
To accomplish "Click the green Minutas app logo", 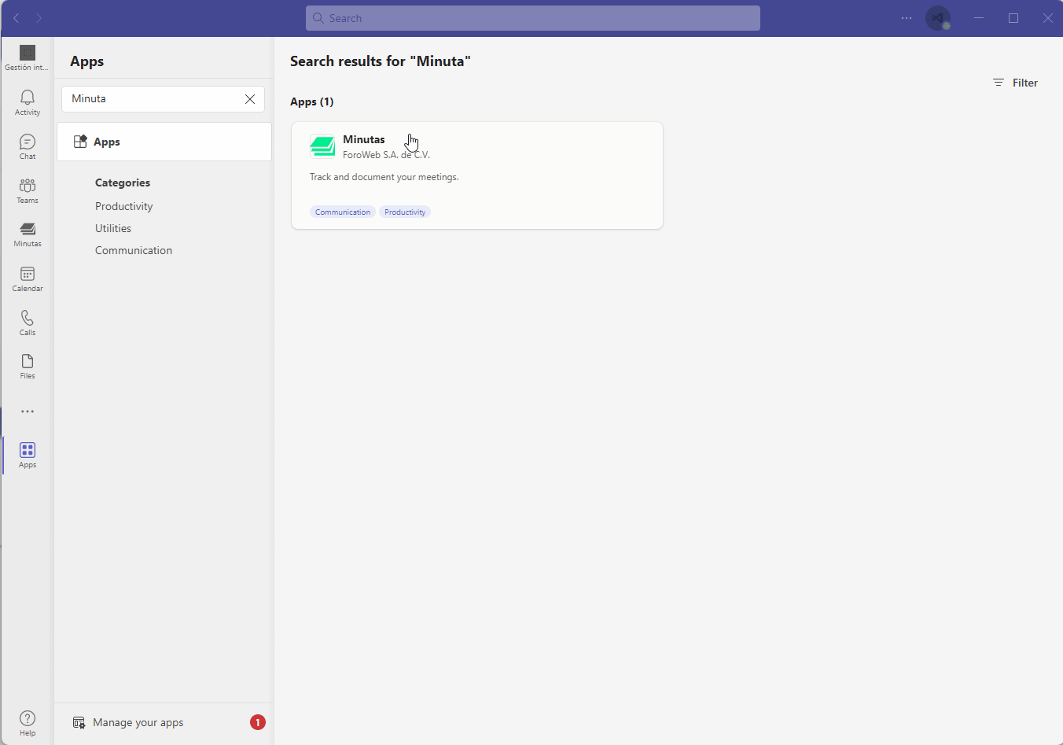I will (322, 146).
